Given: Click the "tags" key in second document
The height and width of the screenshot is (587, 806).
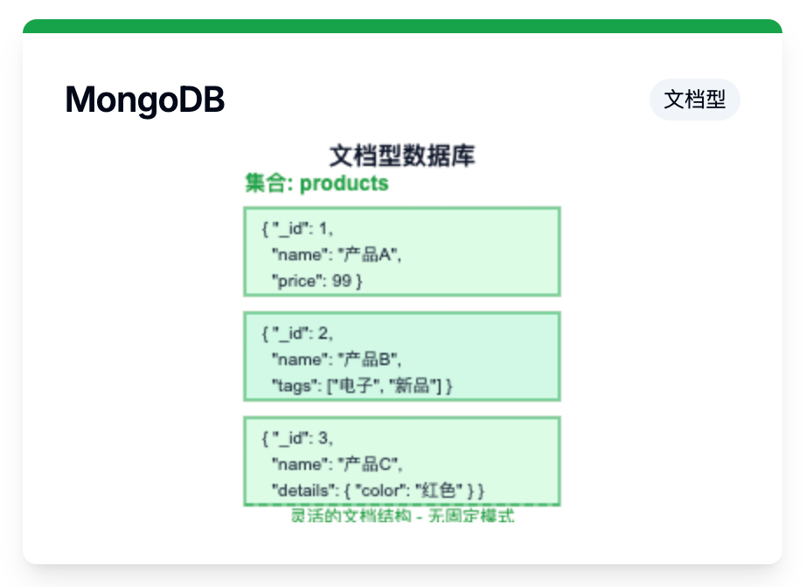Looking at the screenshot, I should point(293,386).
